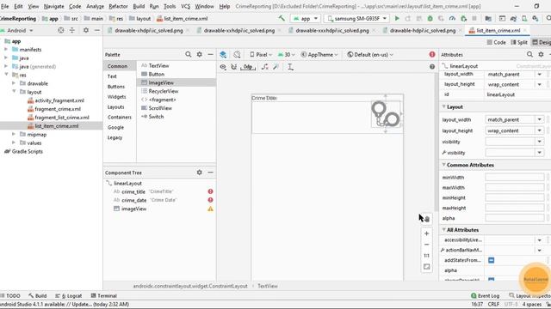The width and height of the screenshot is (551, 309).
Task: Click the Make Project hammer icon
Action: (282, 18)
